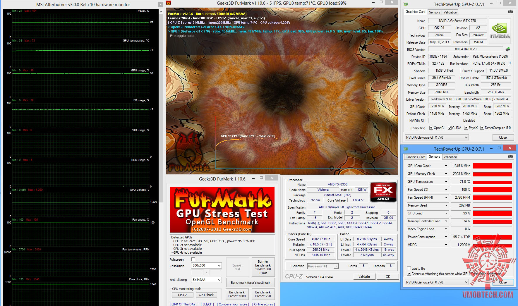518x306 pixels.
Task: Expand the Power Consumption sensor dropdown
Action: coord(446,237)
